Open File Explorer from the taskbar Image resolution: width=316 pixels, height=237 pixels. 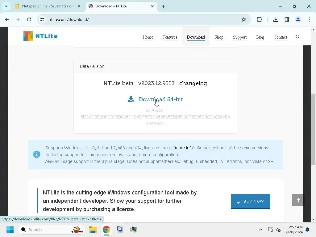pyautogui.click(x=93, y=230)
